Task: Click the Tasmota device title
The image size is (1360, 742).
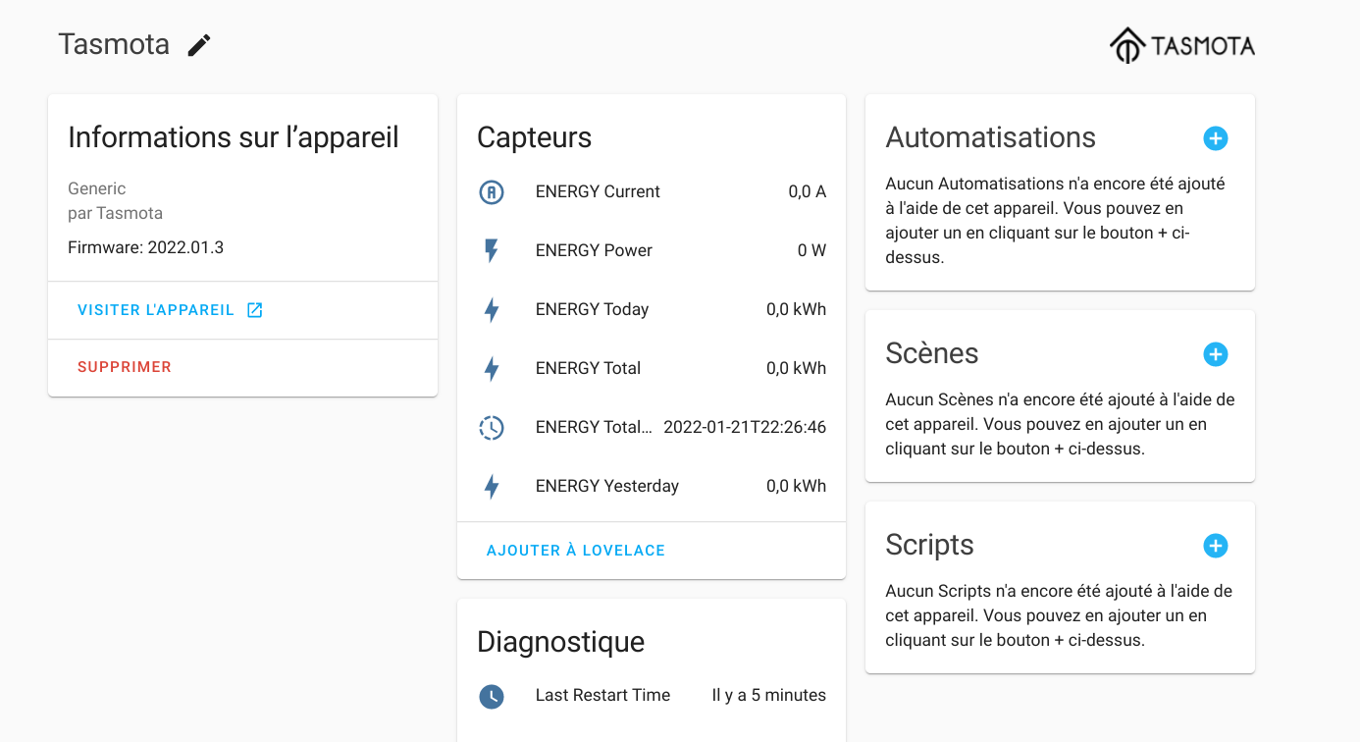Action: (x=114, y=44)
